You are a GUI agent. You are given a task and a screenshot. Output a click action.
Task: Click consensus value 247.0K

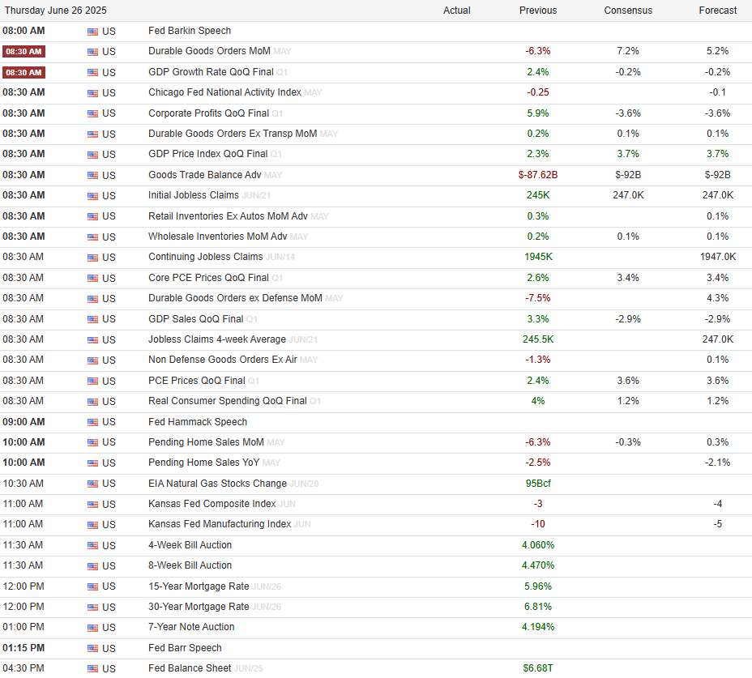point(628,195)
